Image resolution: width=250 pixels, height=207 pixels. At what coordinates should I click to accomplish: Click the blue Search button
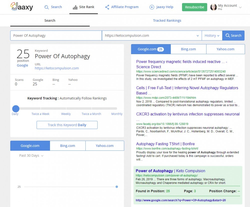pos(233,35)
